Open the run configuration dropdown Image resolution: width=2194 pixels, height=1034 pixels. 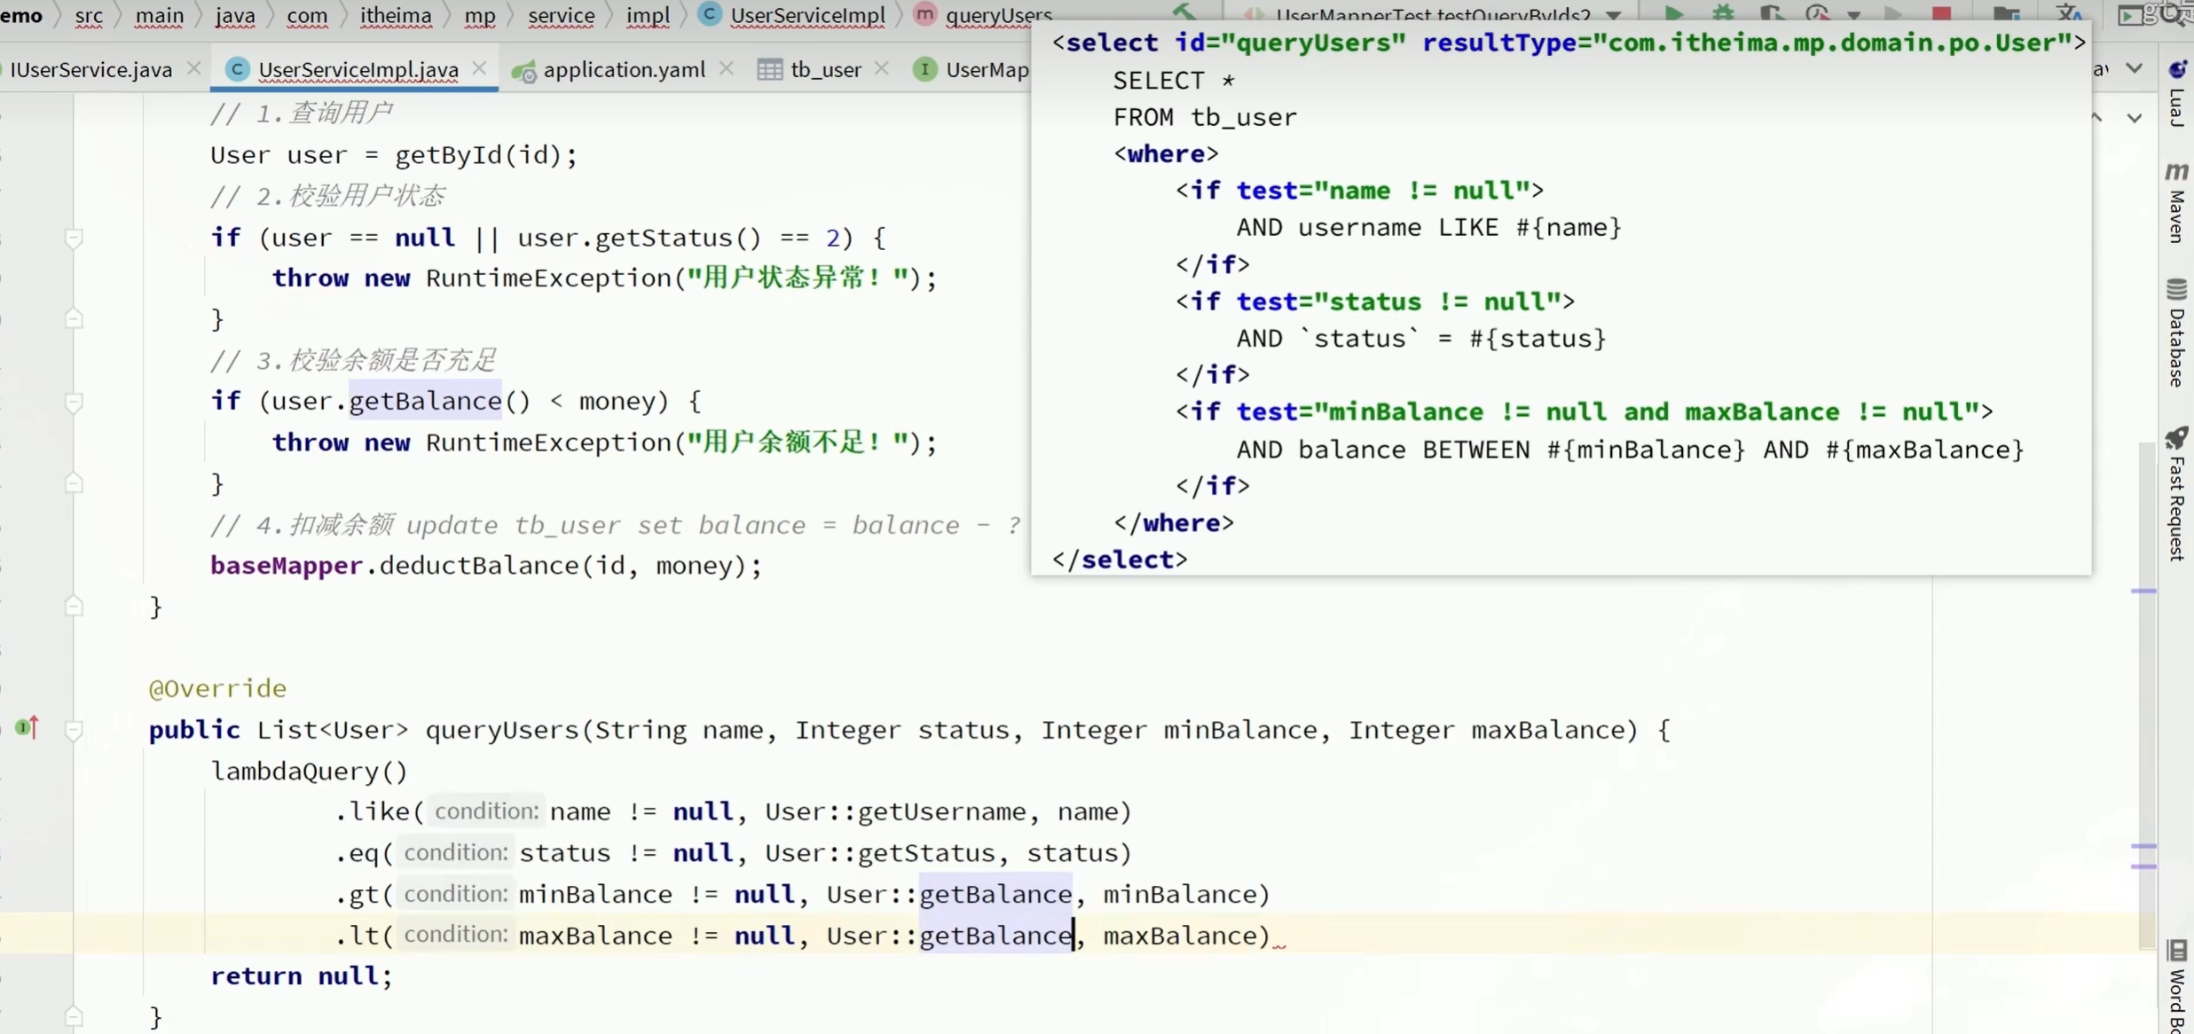pyautogui.click(x=1614, y=14)
